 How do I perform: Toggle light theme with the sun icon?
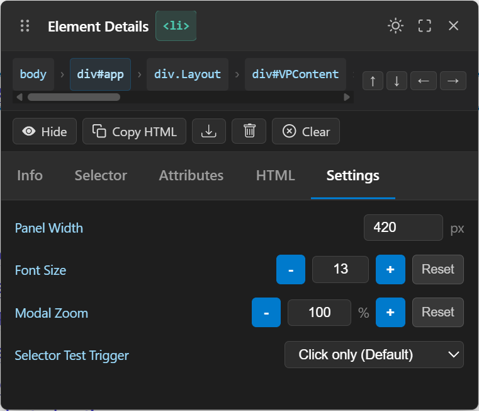click(396, 26)
